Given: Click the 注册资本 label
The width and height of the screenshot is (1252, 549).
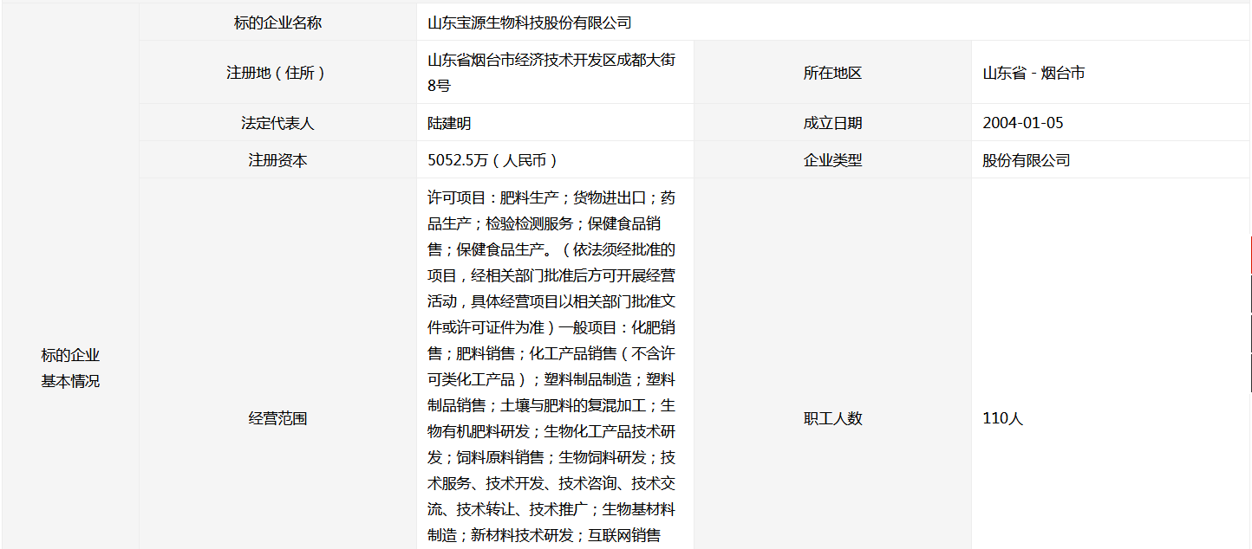Looking at the screenshot, I should click(277, 160).
